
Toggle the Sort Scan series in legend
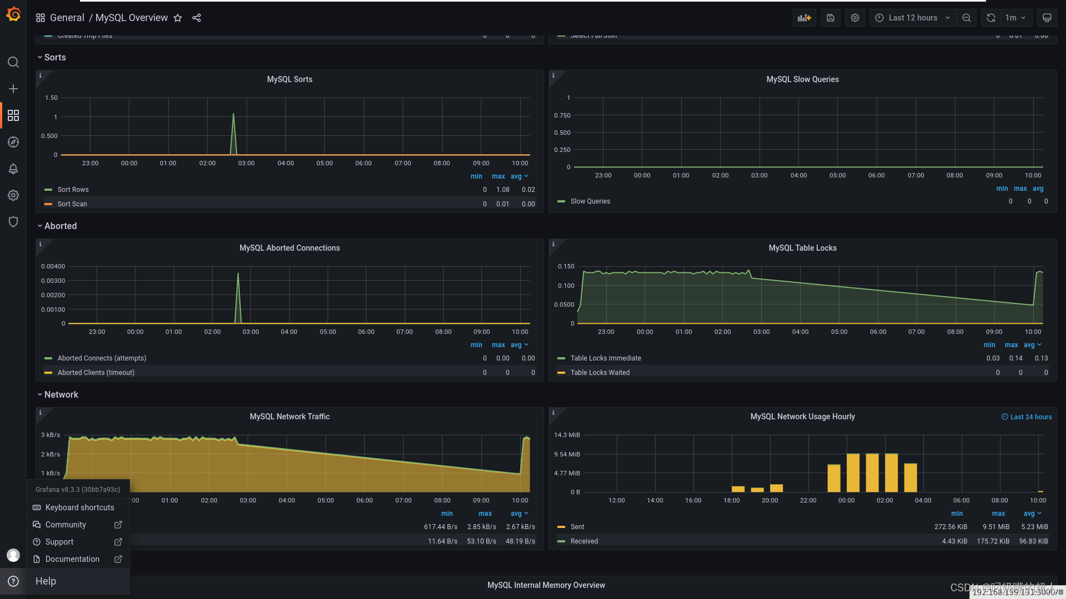(72, 204)
